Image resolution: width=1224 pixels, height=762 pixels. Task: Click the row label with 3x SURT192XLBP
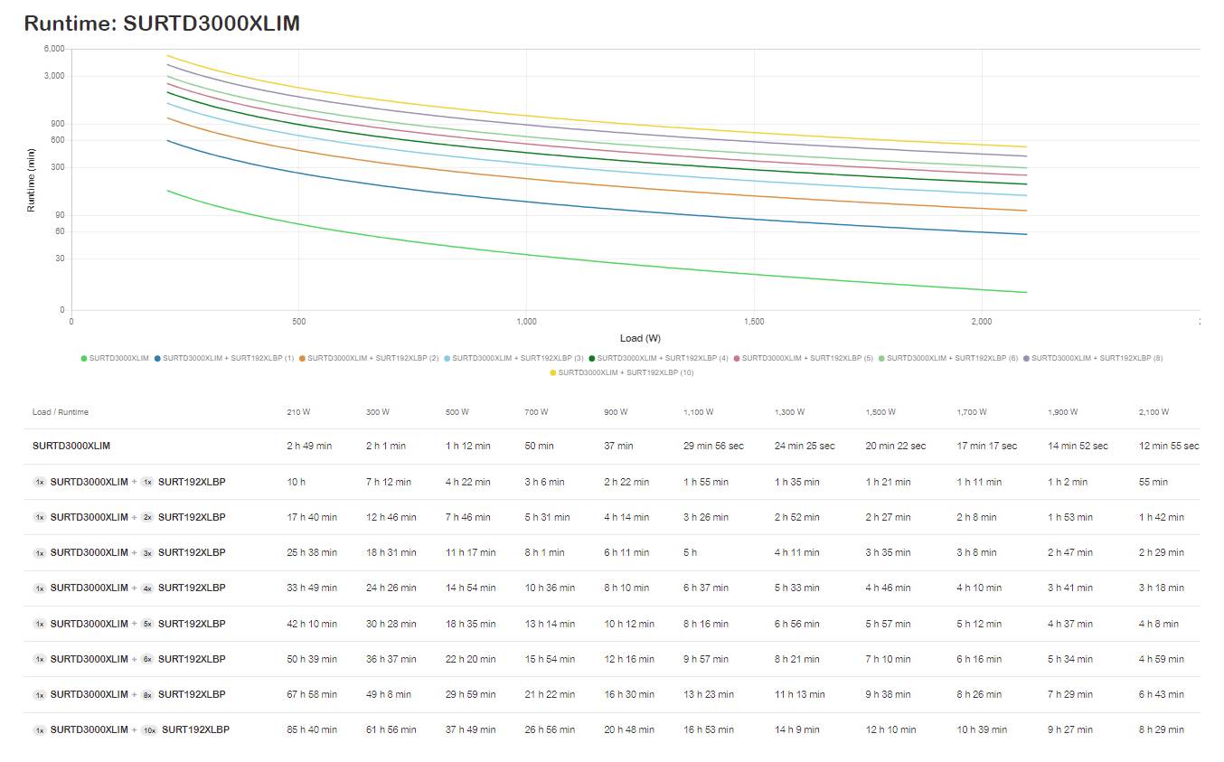[129, 552]
